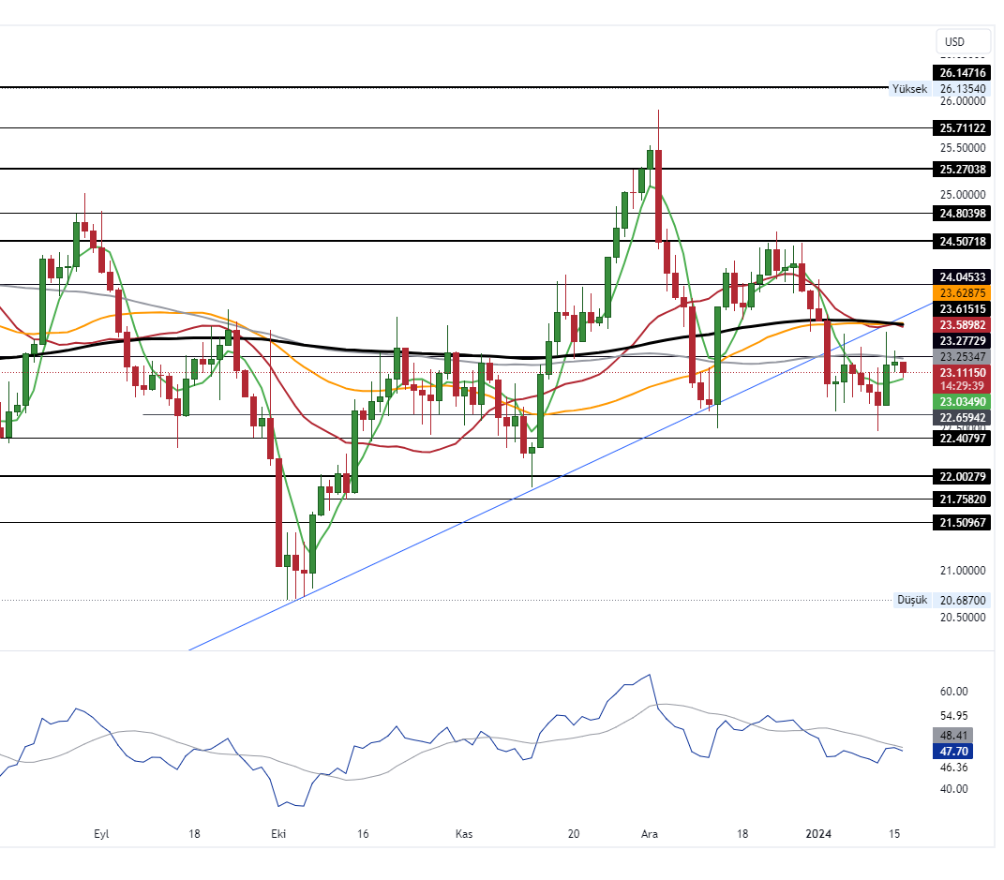The width and height of the screenshot is (1004, 880).
Task: Click the Düşük low price label
Action: [x=912, y=600]
